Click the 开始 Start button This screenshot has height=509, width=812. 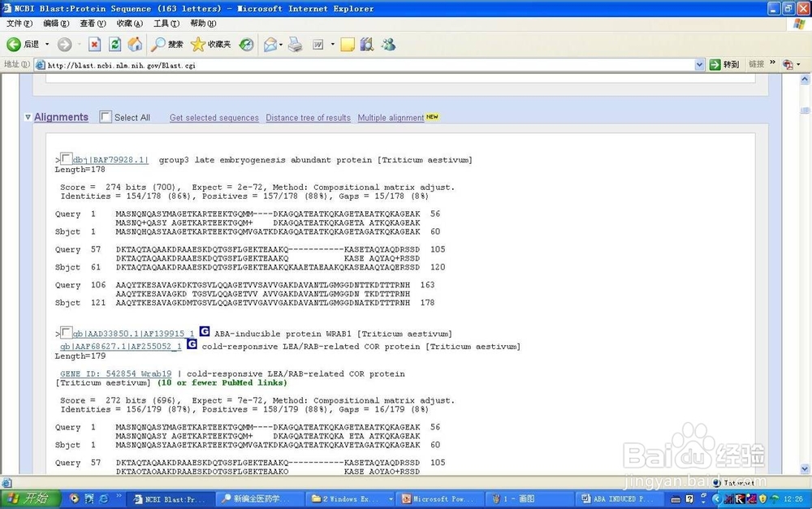pyautogui.click(x=29, y=498)
